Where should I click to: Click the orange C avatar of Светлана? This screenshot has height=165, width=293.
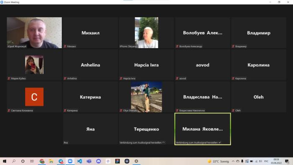coord(34,97)
